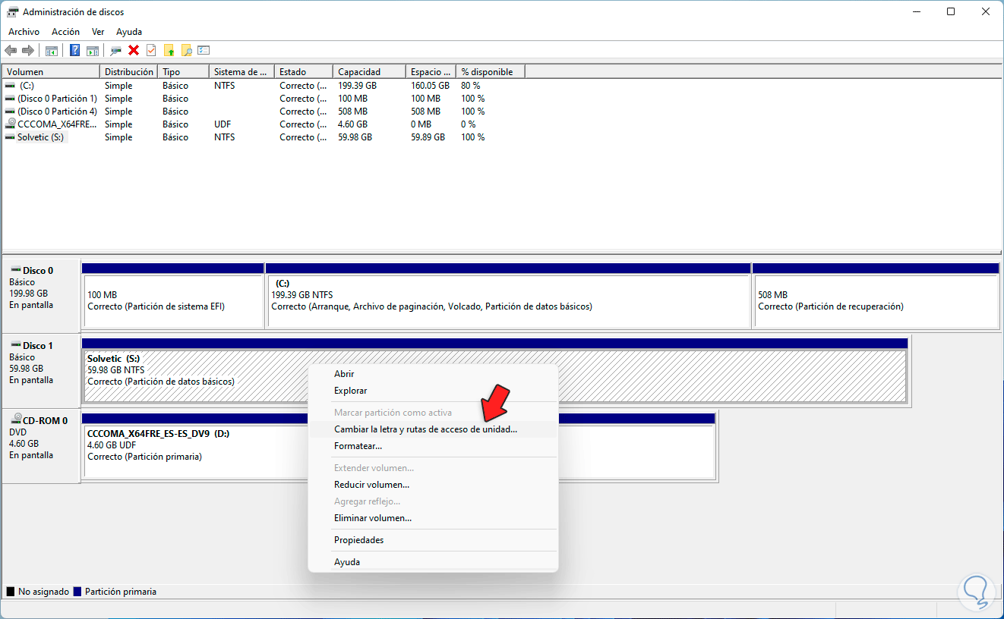Select the (Disco 0 Partición 4) volume row
Image resolution: width=1004 pixels, height=619 pixels.
(x=263, y=112)
